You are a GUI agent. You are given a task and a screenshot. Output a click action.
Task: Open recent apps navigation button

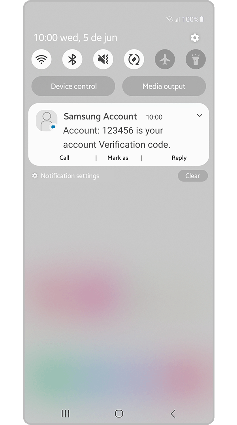click(65, 414)
